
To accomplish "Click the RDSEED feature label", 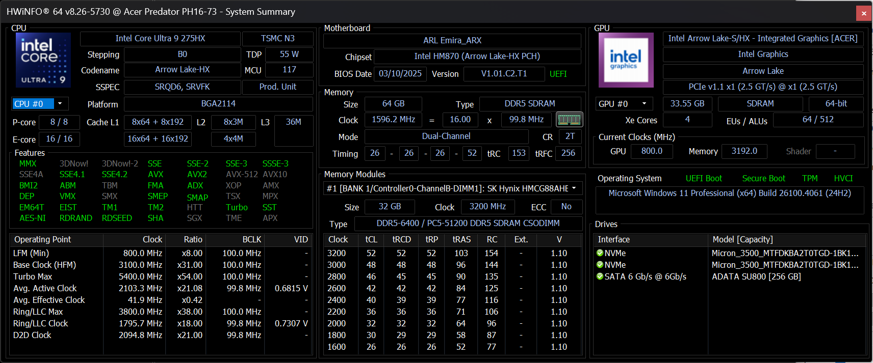I will tap(117, 218).
